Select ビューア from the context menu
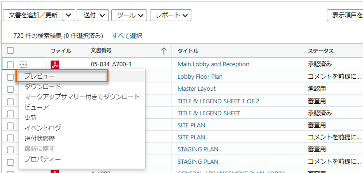Screen dimensions: 363x173 (x=37, y=107)
